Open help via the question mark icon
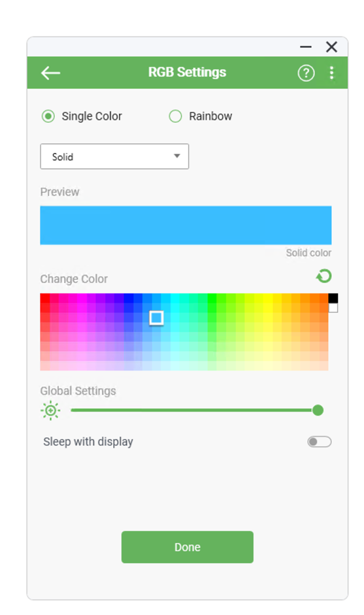 [x=306, y=73]
